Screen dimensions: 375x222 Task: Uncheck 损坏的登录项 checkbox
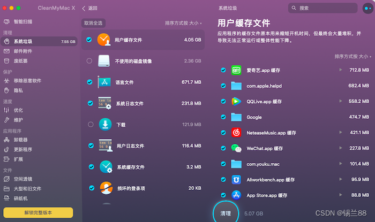click(x=92, y=188)
